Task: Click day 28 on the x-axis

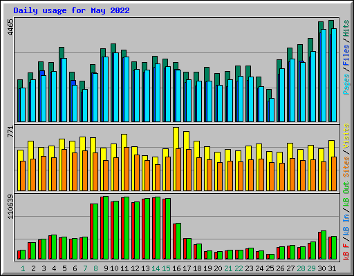Action: [x=301, y=268]
